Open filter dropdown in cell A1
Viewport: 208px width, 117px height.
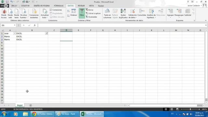point(15,33)
